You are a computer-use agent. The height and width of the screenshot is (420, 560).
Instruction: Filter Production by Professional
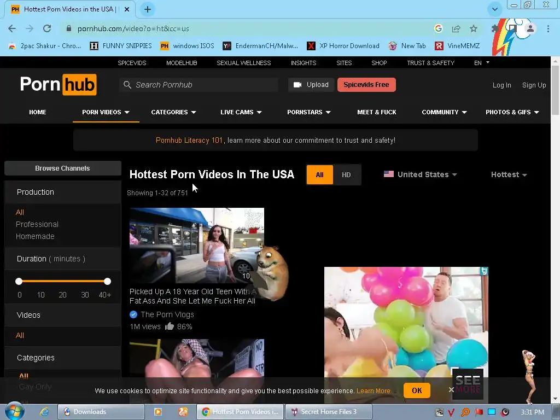coord(37,224)
